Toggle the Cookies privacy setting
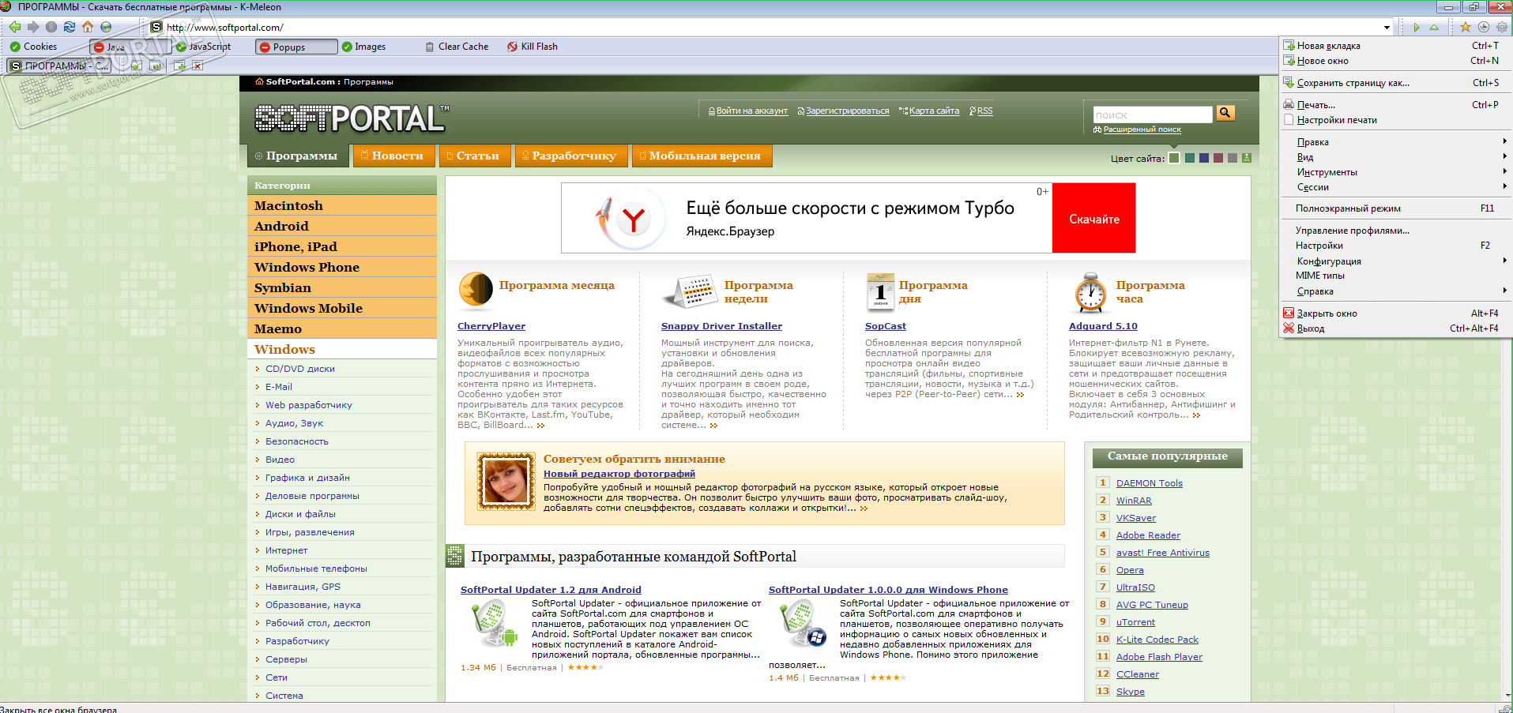 [33, 47]
